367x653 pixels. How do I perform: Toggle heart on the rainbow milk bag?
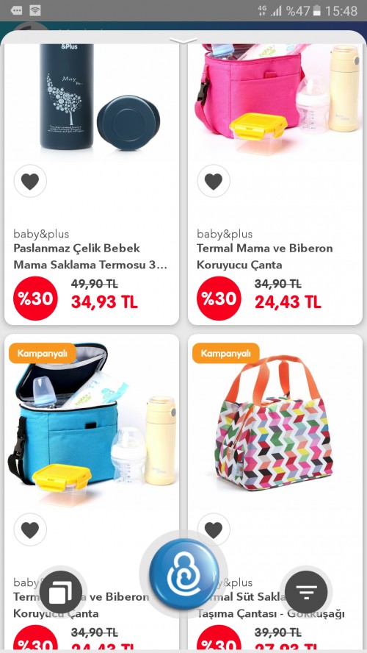pyautogui.click(x=214, y=529)
